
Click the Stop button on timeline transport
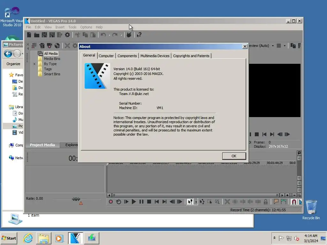[x=149, y=202]
